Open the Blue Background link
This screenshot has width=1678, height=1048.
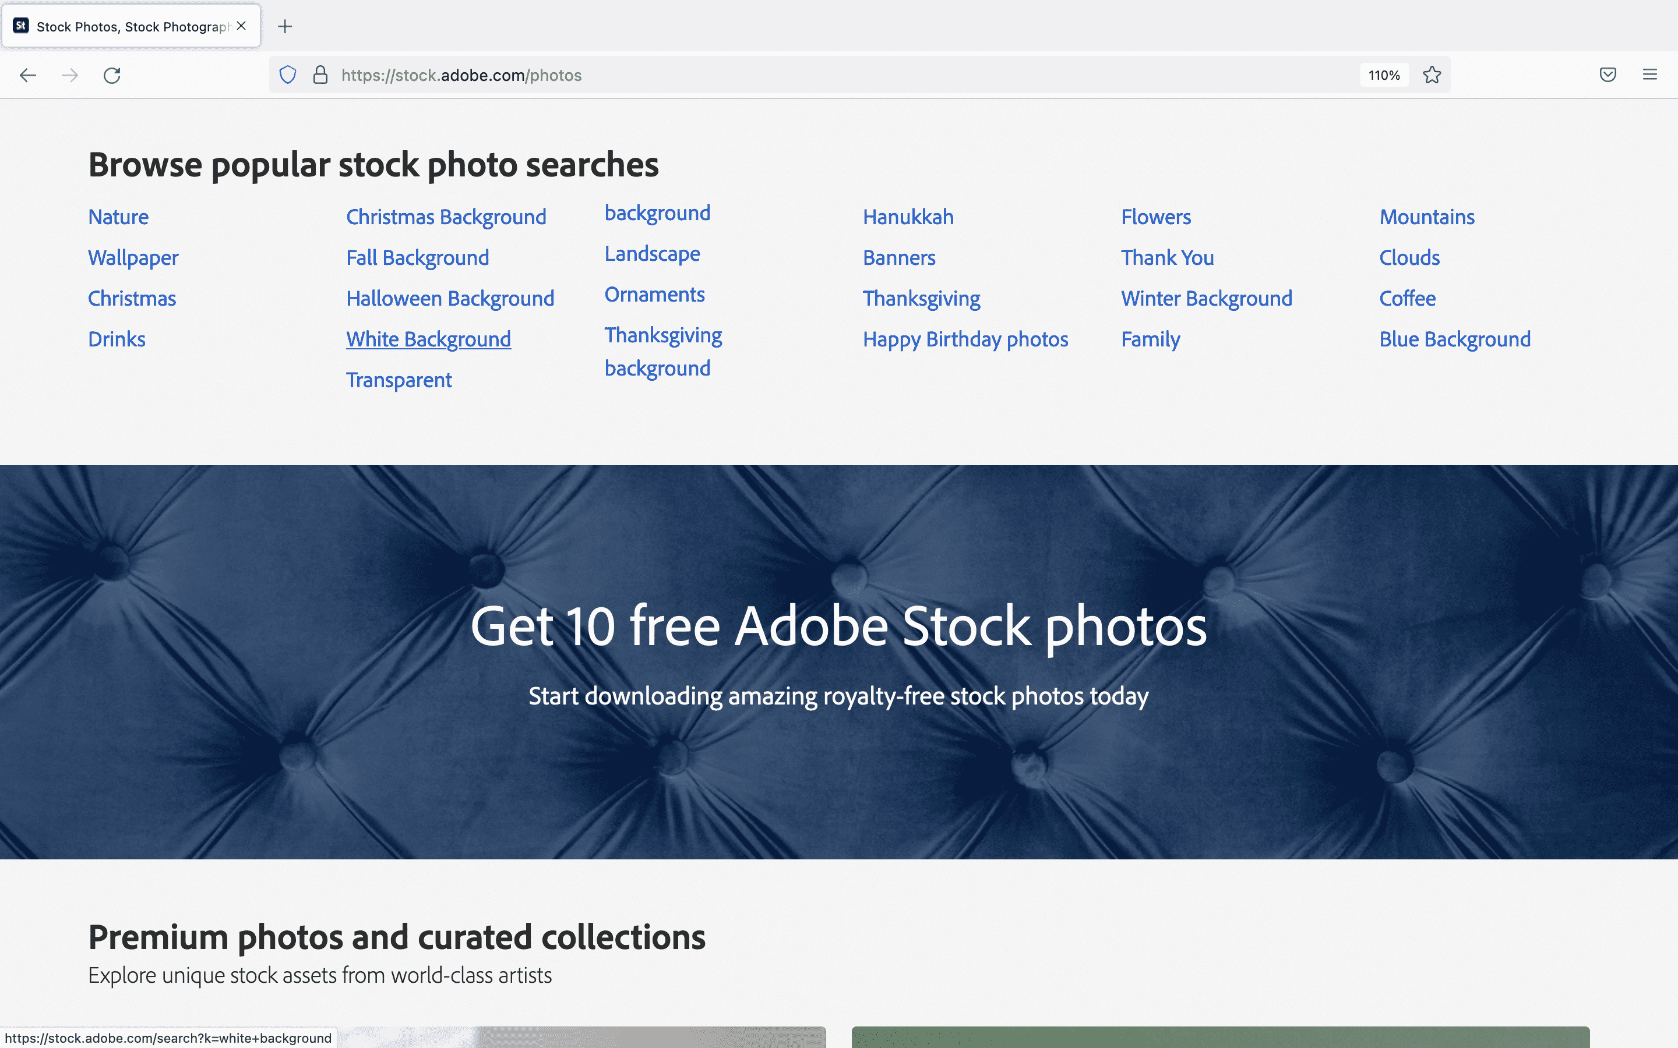pyautogui.click(x=1455, y=339)
